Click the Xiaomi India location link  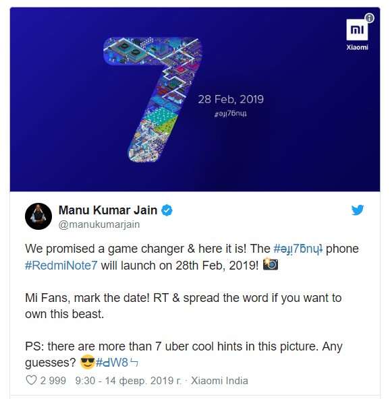point(219,381)
